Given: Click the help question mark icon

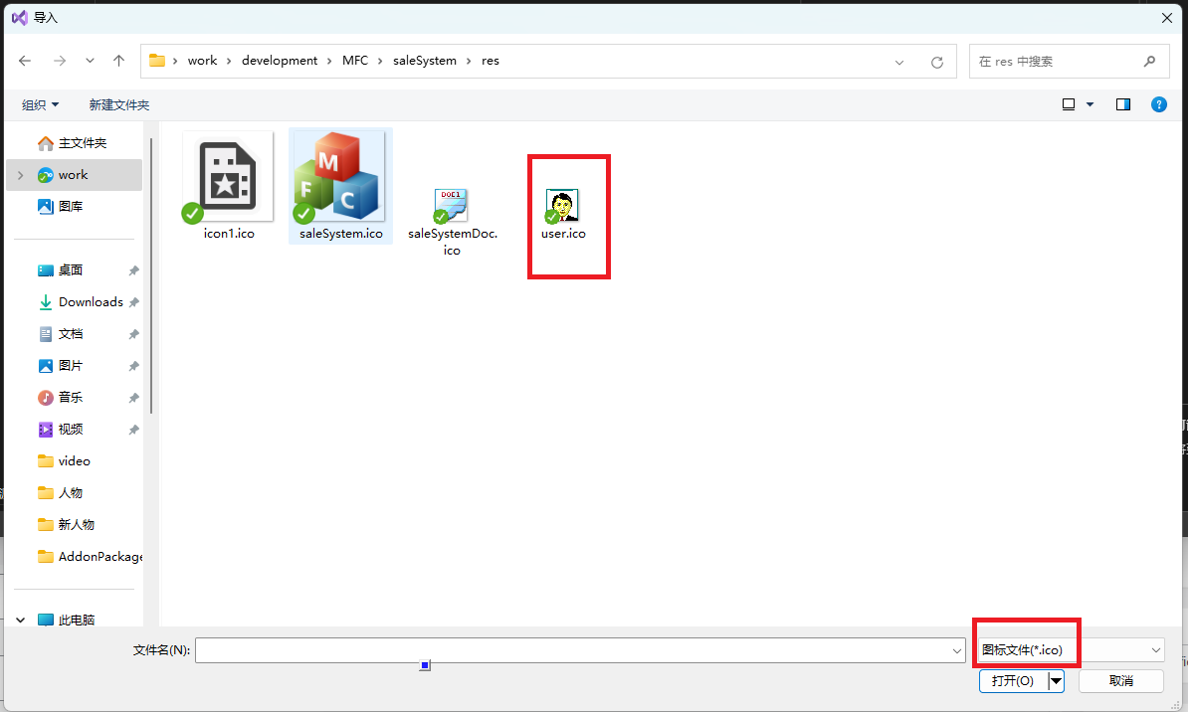Looking at the screenshot, I should [x=1158, y=104].
